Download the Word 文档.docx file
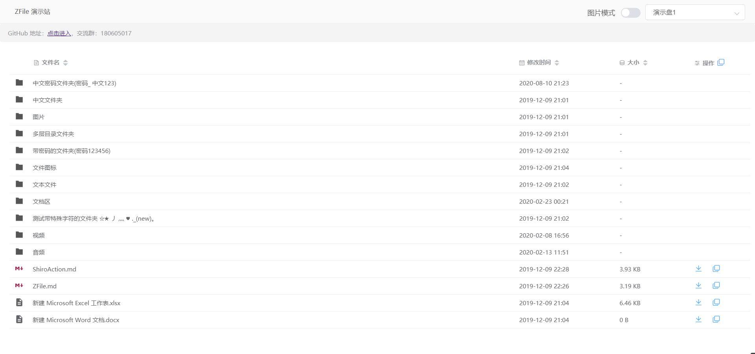The width and height of the screenshot is (755, 354). [x=698, y=319]
